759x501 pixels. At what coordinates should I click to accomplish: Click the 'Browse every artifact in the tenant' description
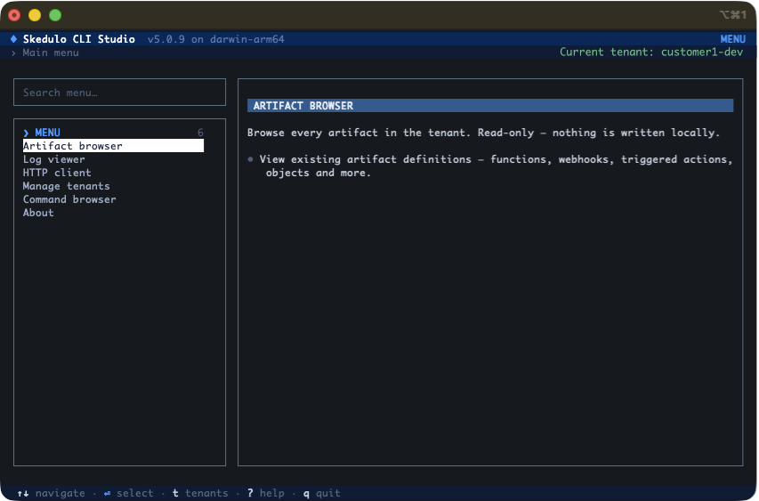point(483,133)
